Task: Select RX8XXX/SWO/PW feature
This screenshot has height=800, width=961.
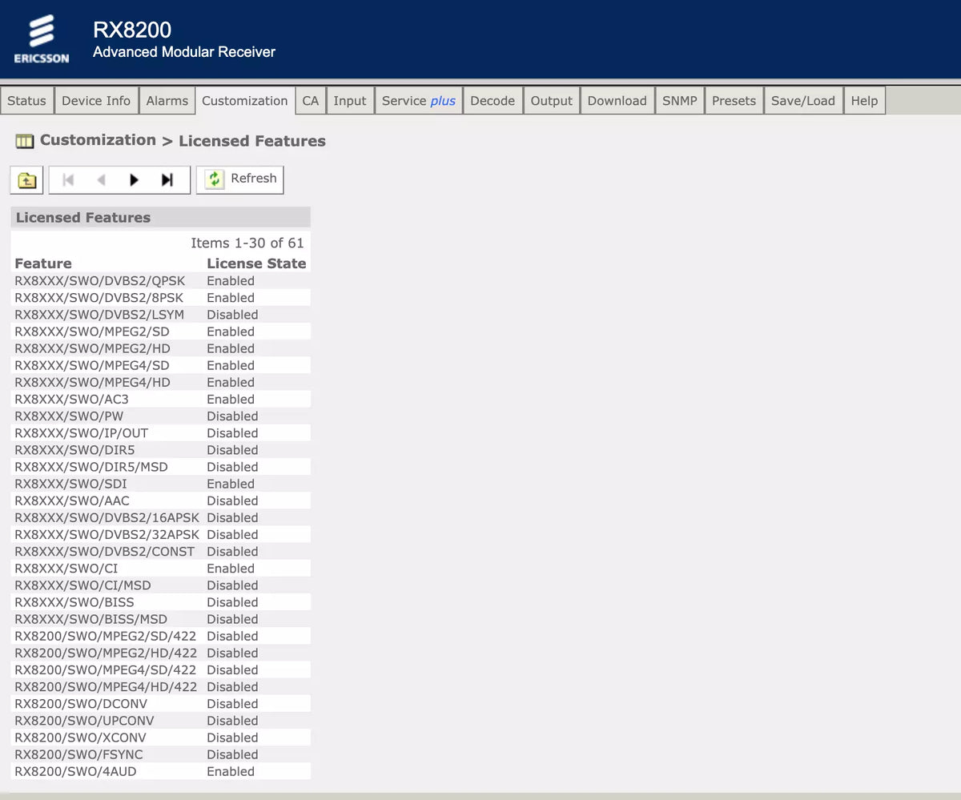Action: click(69, 416)
